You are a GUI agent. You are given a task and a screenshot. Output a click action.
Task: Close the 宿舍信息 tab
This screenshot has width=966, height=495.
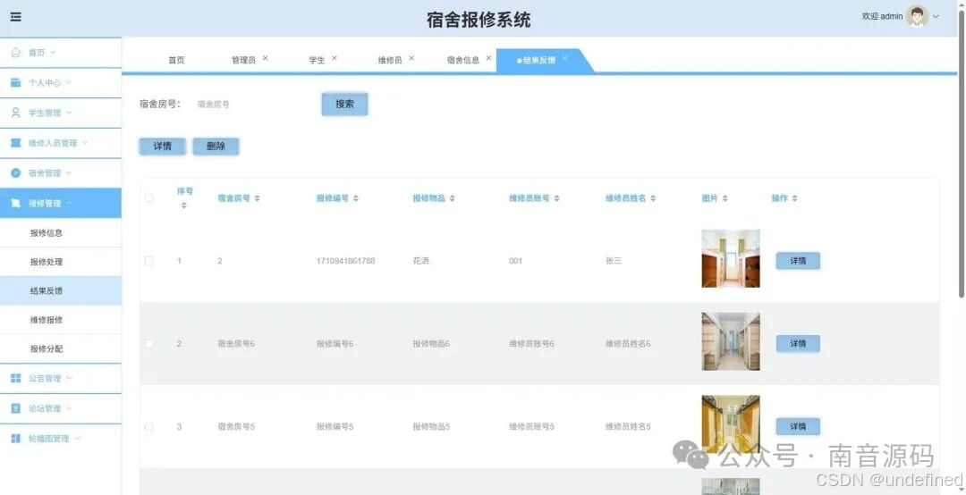[488, 58]
